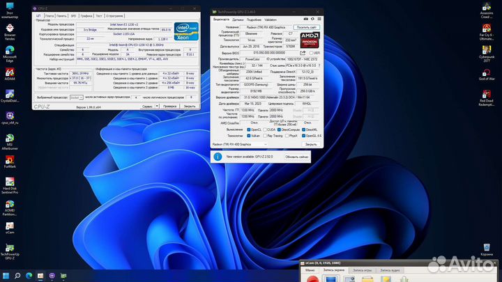Screen dimensions: 502x282
Task: Open taskbar Search
Action: click(x=17, y=276)
